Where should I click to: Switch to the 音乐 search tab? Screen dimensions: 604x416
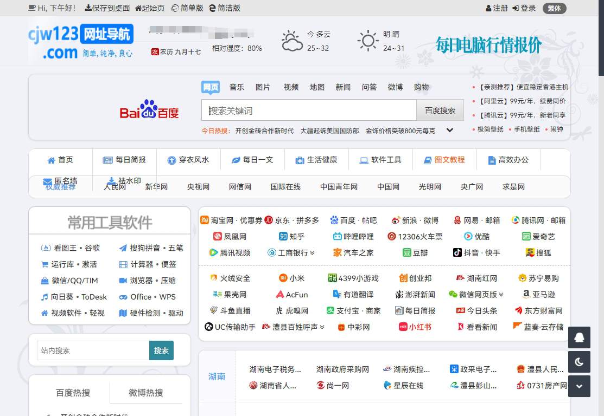pyautogui.click(x=237, y=87)
